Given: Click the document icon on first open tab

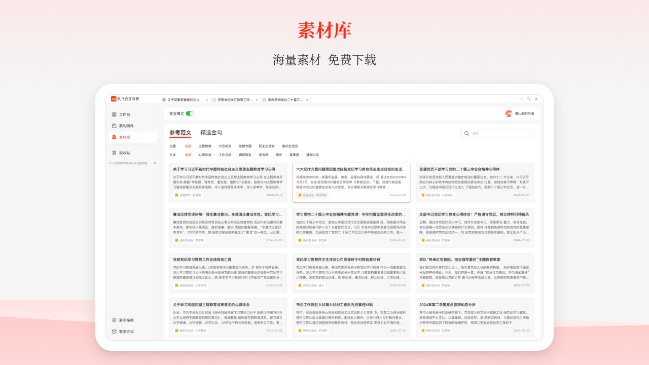Looking at the screenshot, I should [164, 100].
